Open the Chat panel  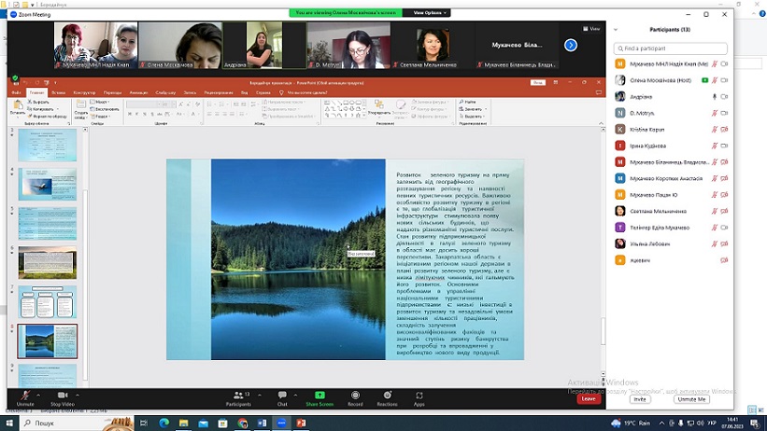(282, 398)
